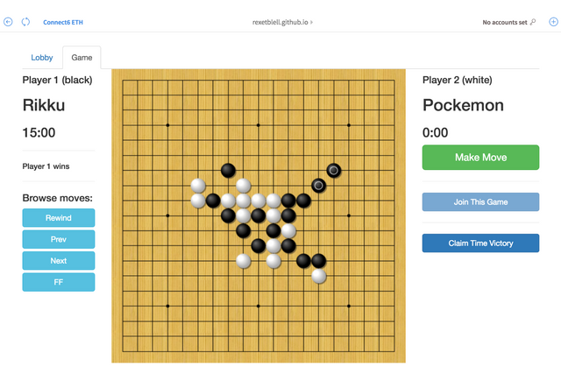The width and height of the screenshot is (561, 388).
Task: Click the reload page icon
Action: [25, 22]
